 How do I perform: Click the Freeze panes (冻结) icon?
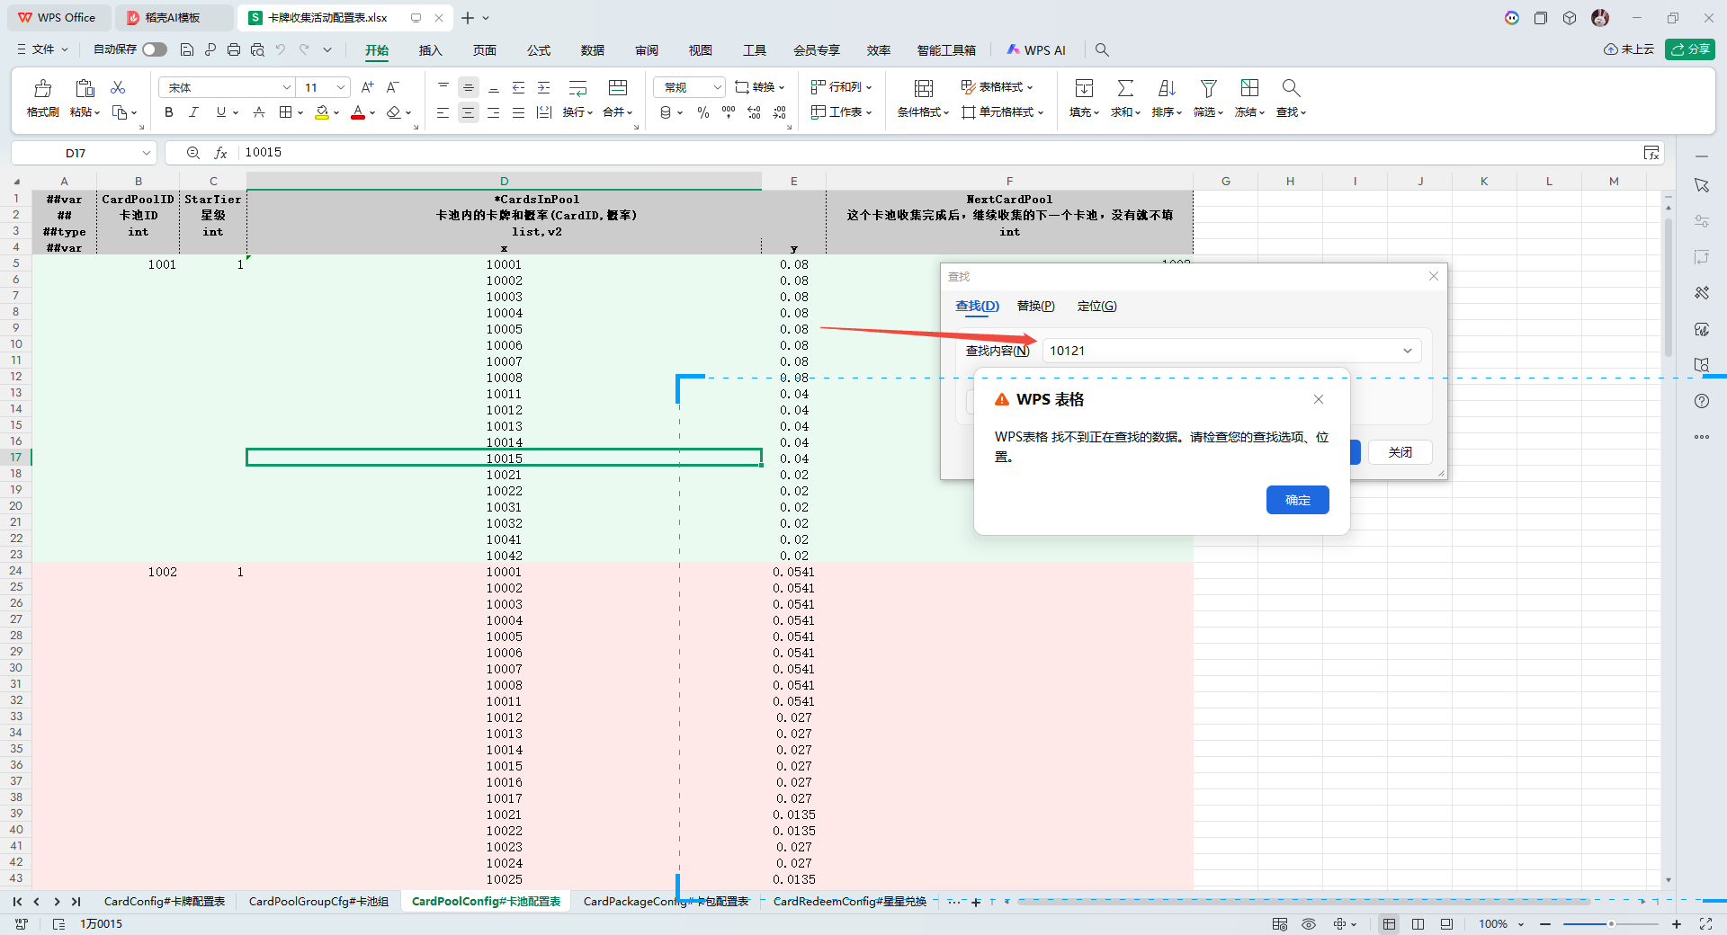click(1249, 88)
